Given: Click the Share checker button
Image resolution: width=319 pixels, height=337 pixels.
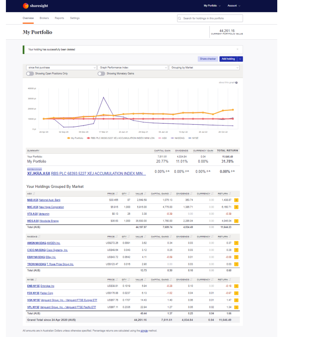Looking at the screenshot, I should (208, 59).
